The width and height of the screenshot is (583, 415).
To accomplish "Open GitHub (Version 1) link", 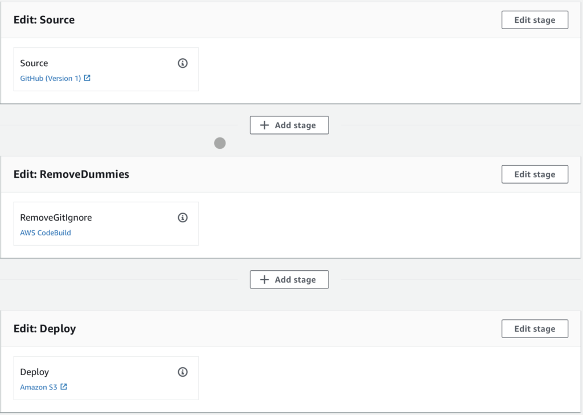I will [x=51, y=79].
